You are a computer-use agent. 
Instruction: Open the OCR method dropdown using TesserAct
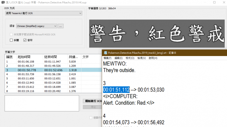pos(44,13)
